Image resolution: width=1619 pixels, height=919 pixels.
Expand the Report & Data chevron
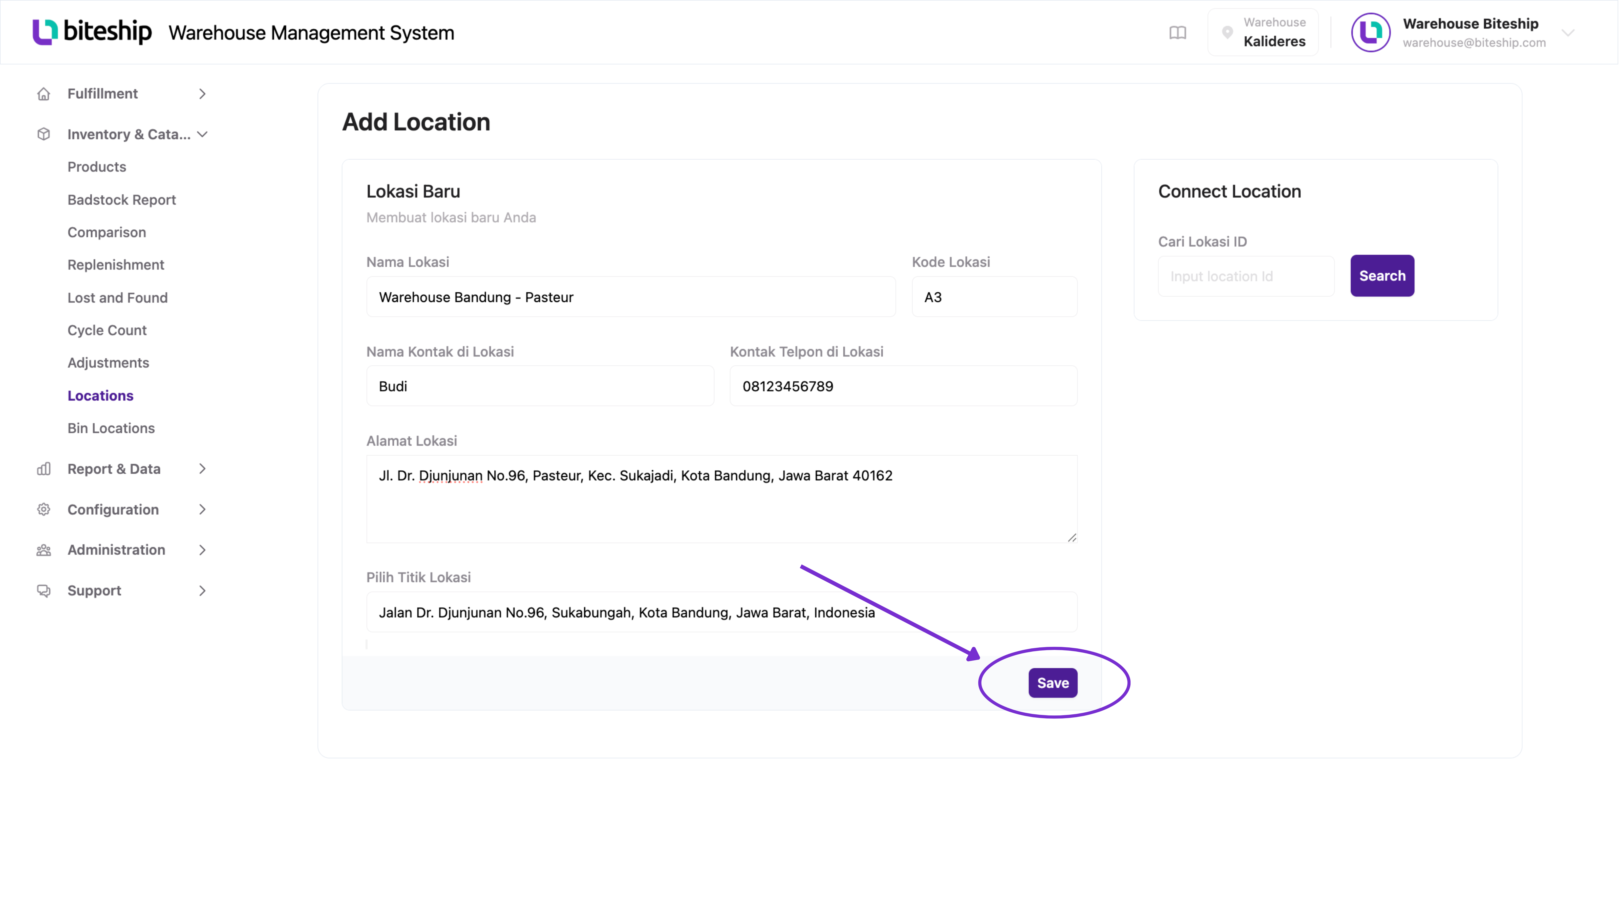tap(202, 469)
